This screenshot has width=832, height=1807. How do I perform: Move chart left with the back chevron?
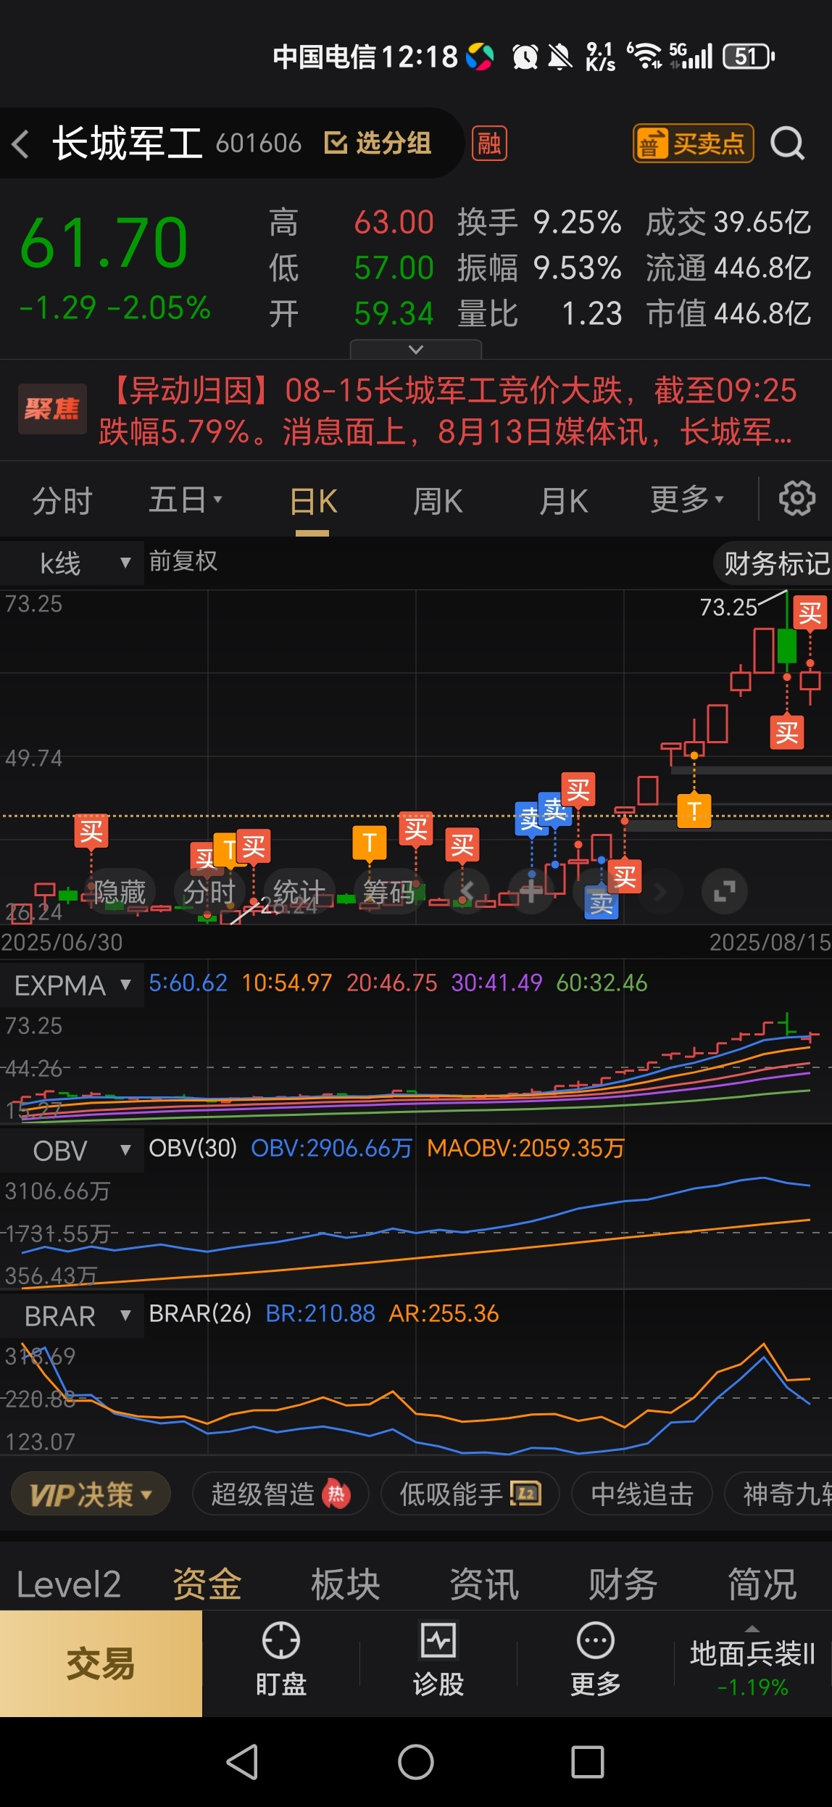coord(467,891)
